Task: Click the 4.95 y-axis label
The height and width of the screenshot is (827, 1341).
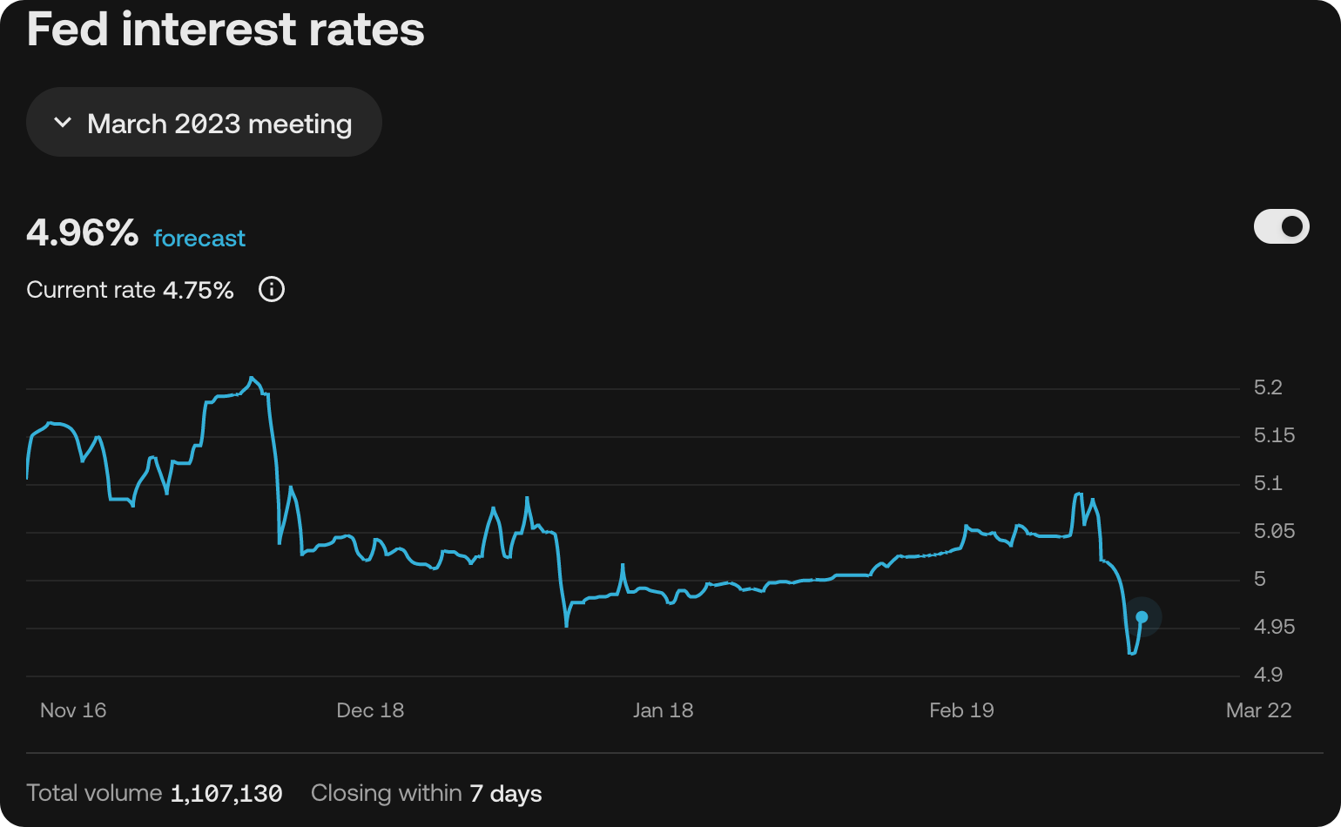Action: click(x=1274, y=627)
